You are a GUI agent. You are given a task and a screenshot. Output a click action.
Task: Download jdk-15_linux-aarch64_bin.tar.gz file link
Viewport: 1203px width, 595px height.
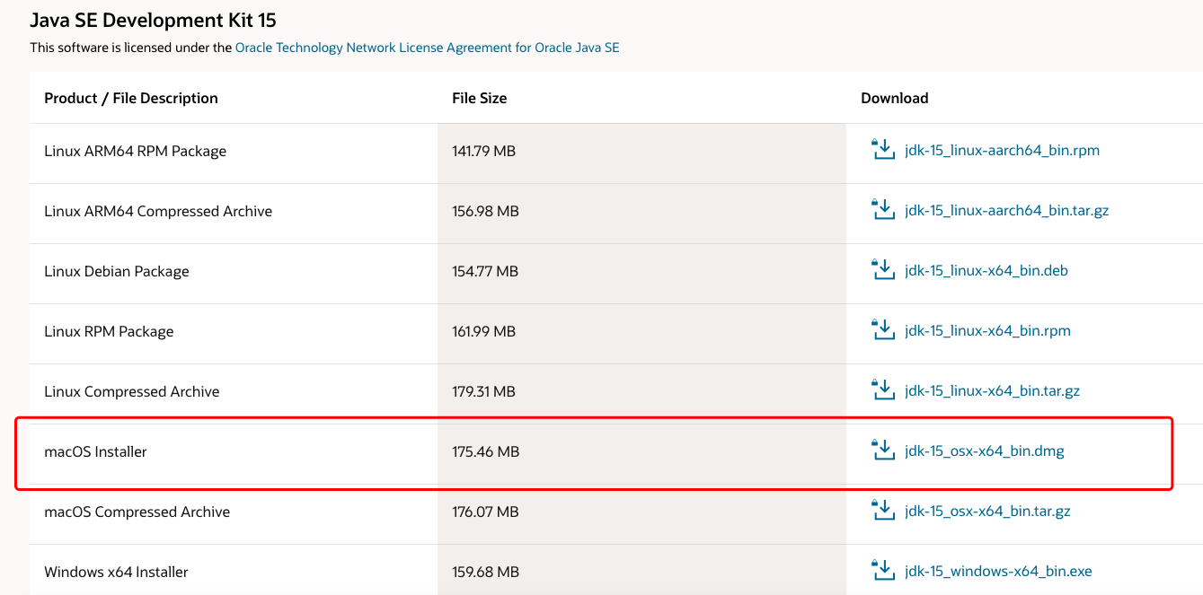tap(1007, 211)
